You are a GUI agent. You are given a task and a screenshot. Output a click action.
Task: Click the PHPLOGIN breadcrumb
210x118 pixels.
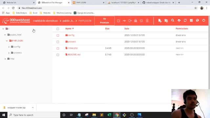coord(85,21)
